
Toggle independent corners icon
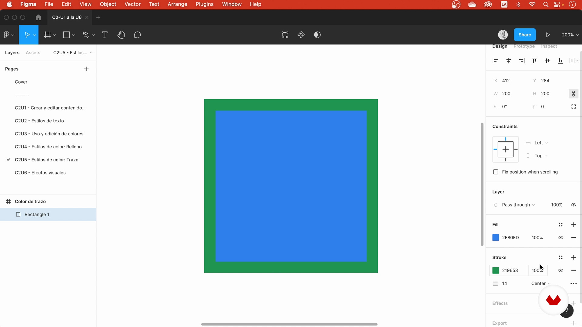pyautogui.click(x=573, y=107)
